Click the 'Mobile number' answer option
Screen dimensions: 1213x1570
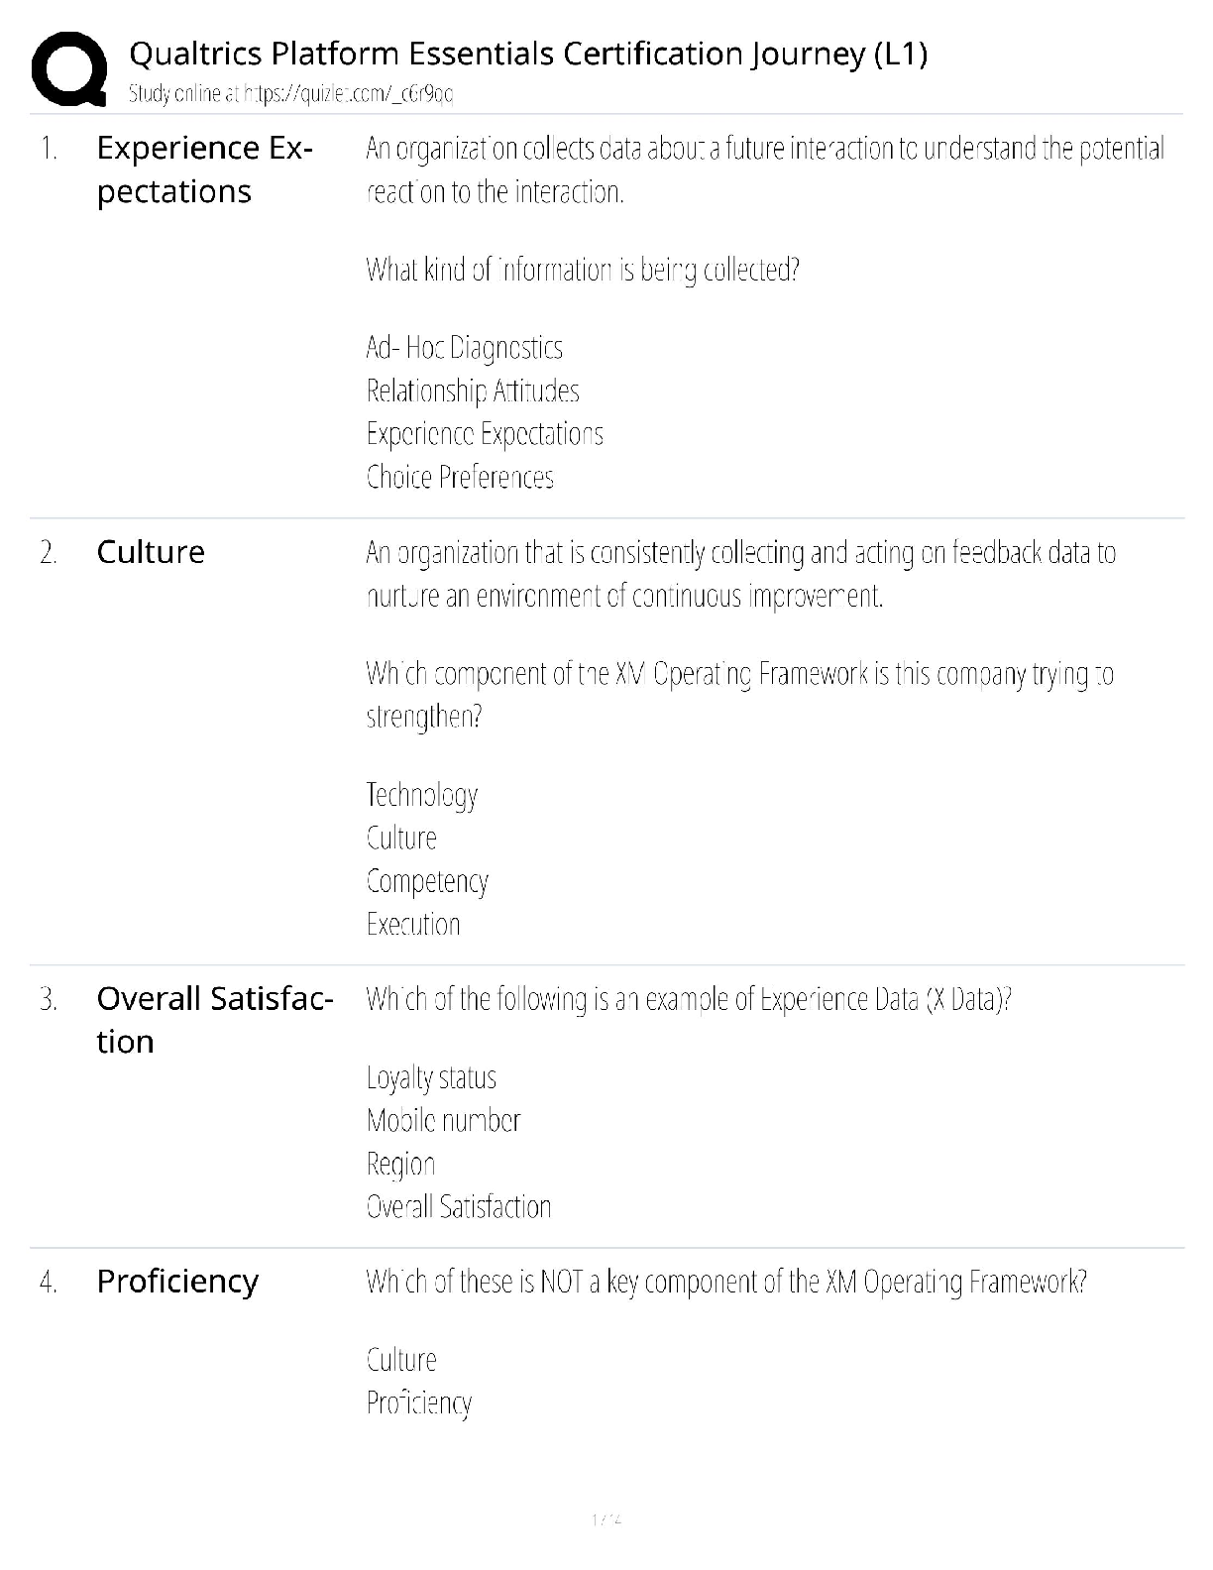point(443,1121)
